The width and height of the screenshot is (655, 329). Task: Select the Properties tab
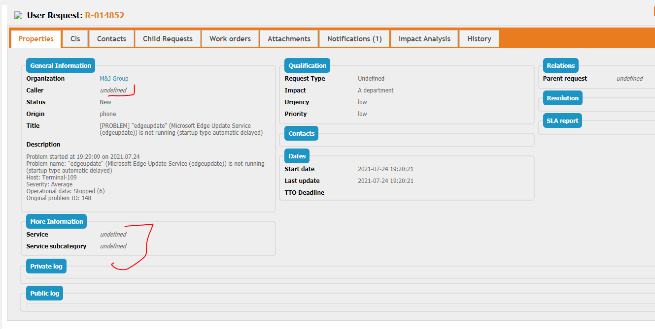[35, 38]
